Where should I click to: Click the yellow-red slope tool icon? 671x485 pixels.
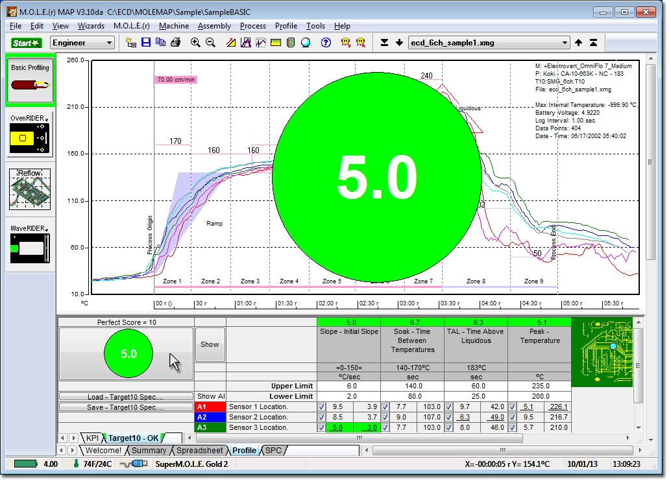[x=231, y=43]
